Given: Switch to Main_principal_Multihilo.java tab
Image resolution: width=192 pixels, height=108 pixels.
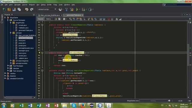Looking at the screenshot, I should click(50, 15).
